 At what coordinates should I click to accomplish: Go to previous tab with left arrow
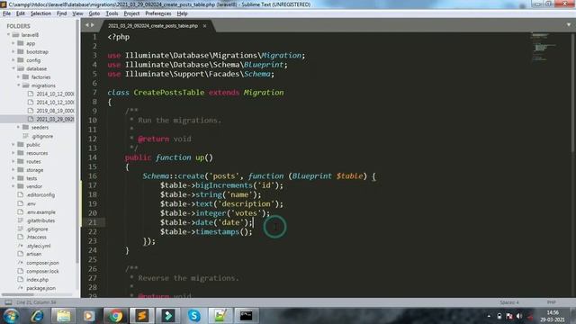click(87, 25)
